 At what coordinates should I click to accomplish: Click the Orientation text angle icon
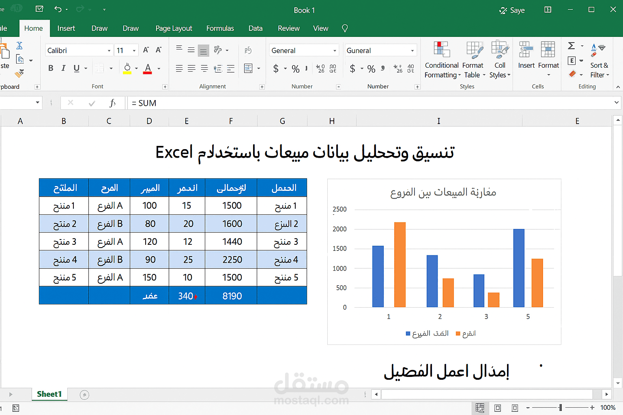(x=218, y=50)
